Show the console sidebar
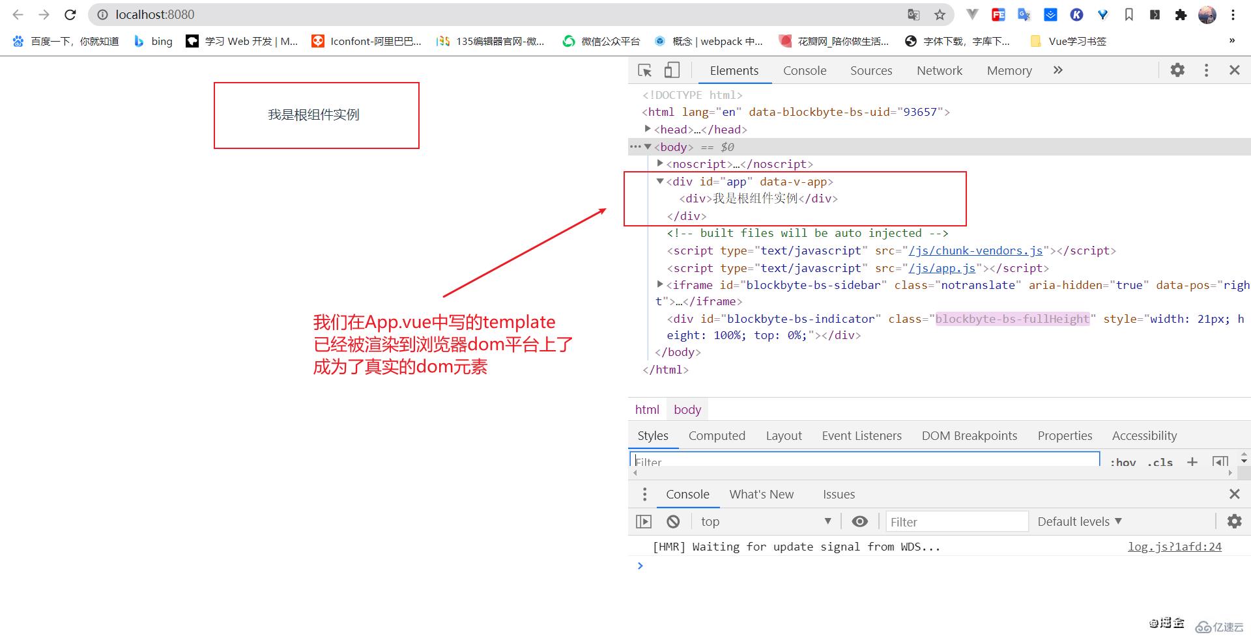This screenshot has width=1251, height=641. (644, 521)
